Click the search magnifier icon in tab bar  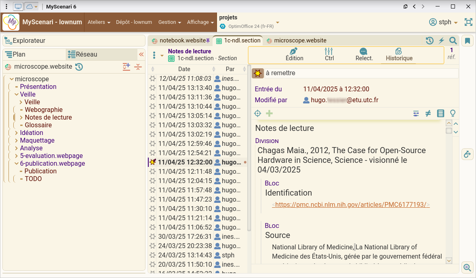pyautogui.click(x=453, y=40)
